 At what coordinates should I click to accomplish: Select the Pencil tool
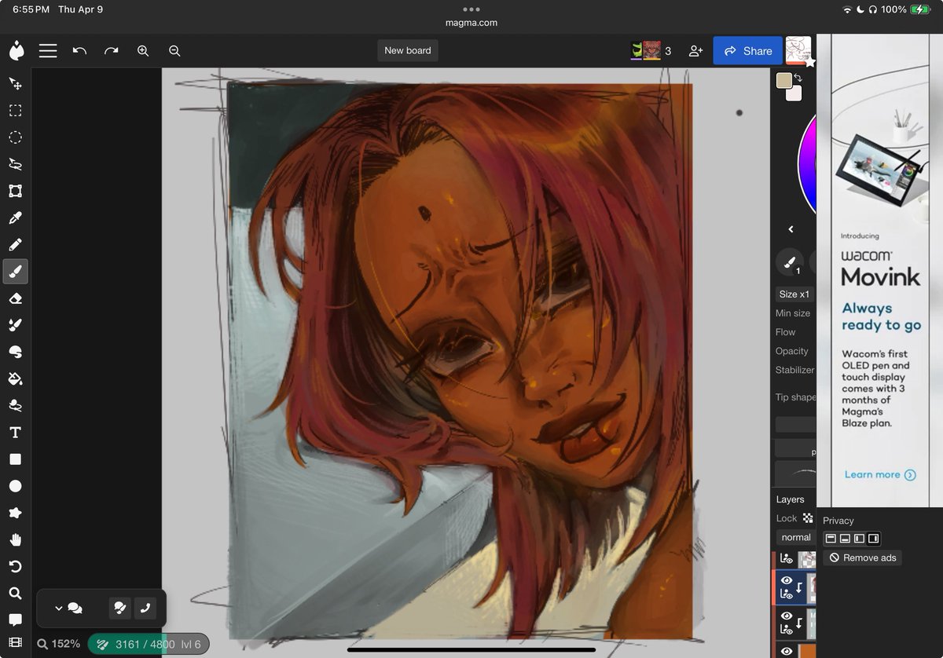click(x=15, y=244)
